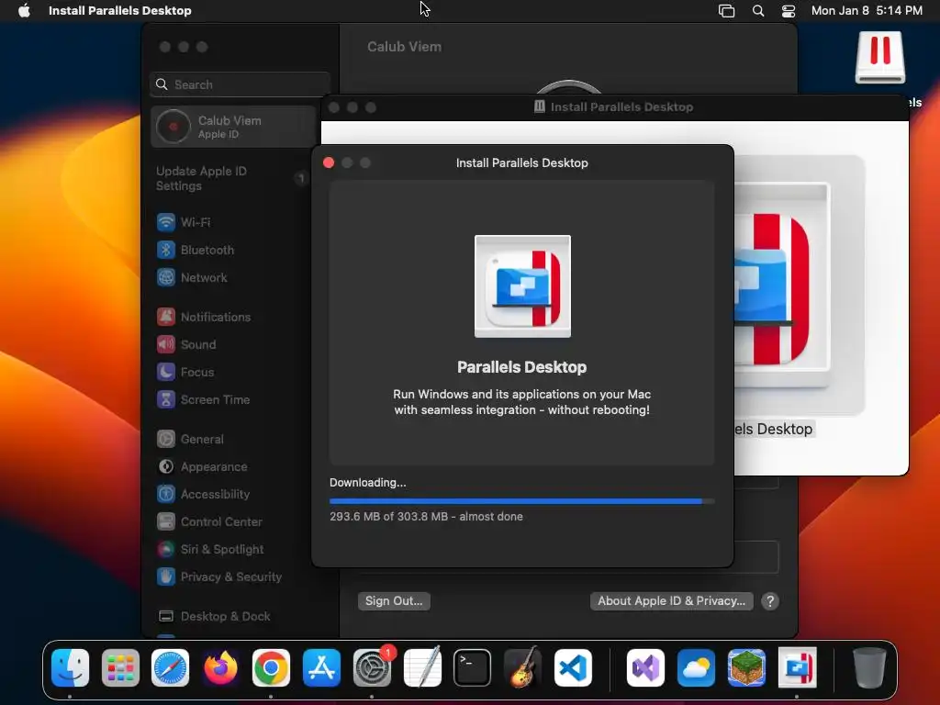Open TextEdit in the Dock
The height and width of the screenshot is (705, 940).
coord(422,668)
